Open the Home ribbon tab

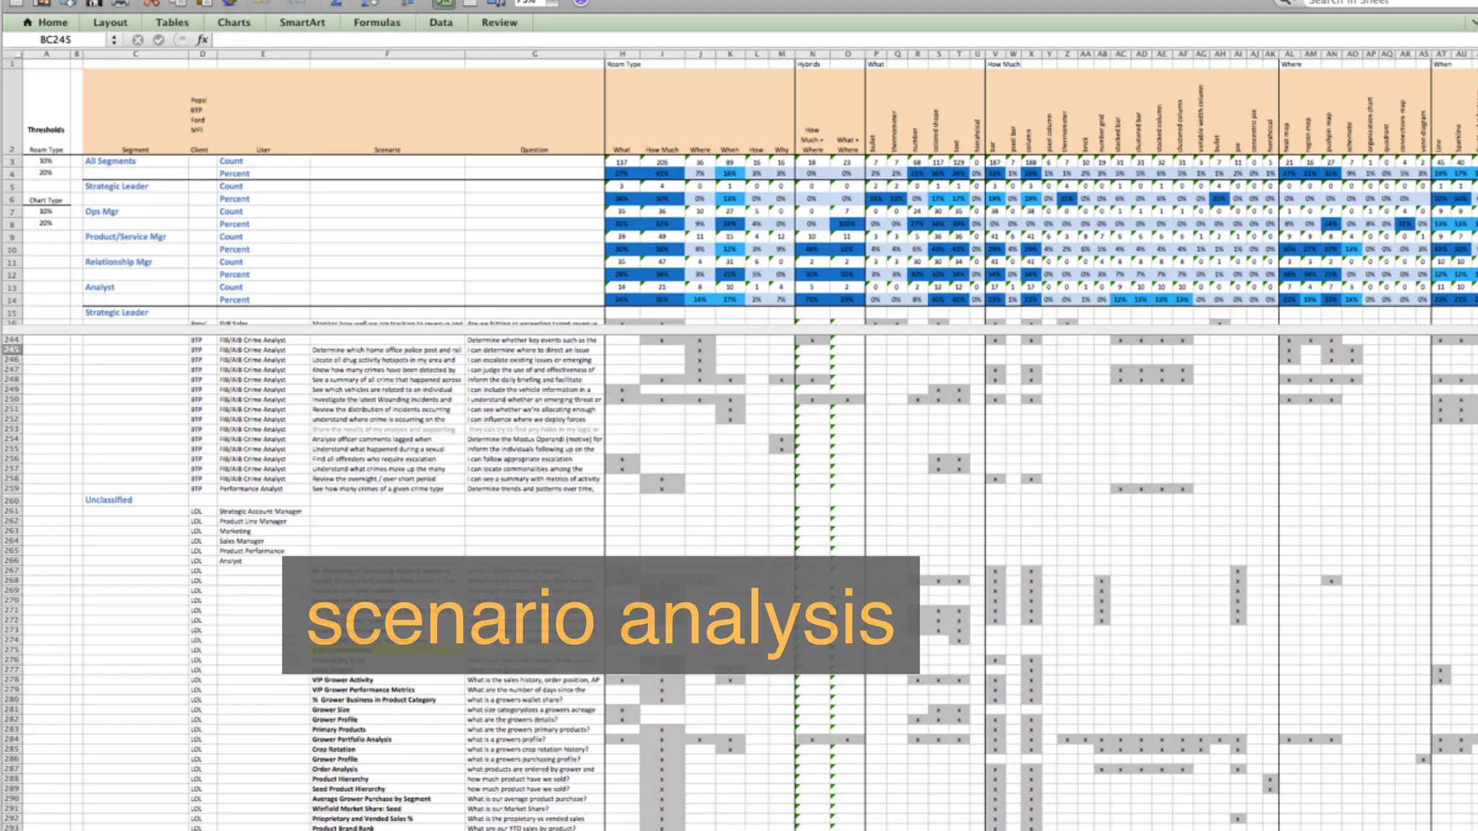(x=45, y=22)
